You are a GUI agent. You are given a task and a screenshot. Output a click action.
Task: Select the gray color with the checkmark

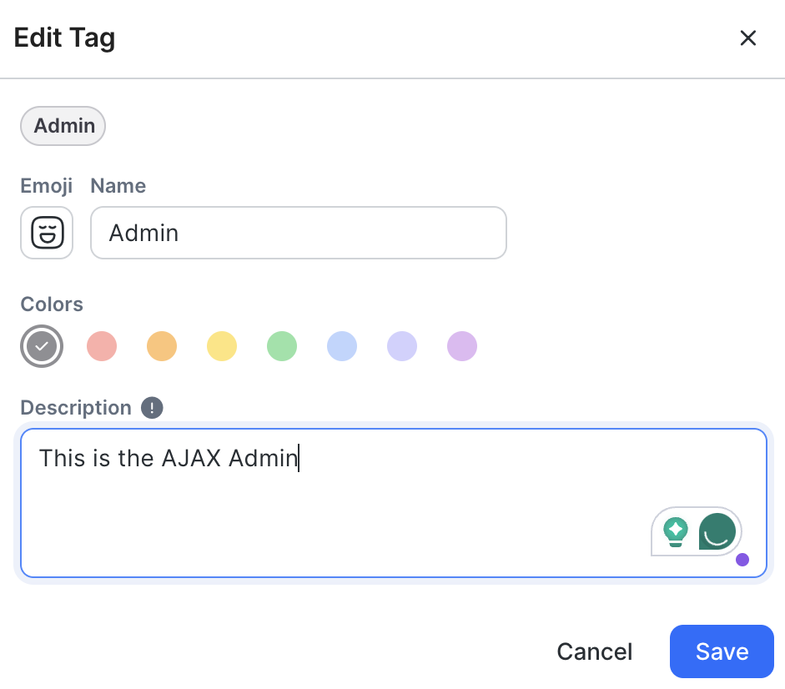click(42, 346)
